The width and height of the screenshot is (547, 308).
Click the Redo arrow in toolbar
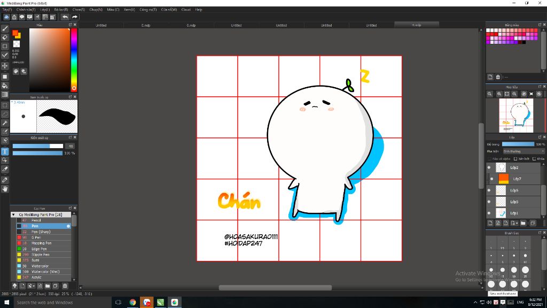[x=75, y=17]
